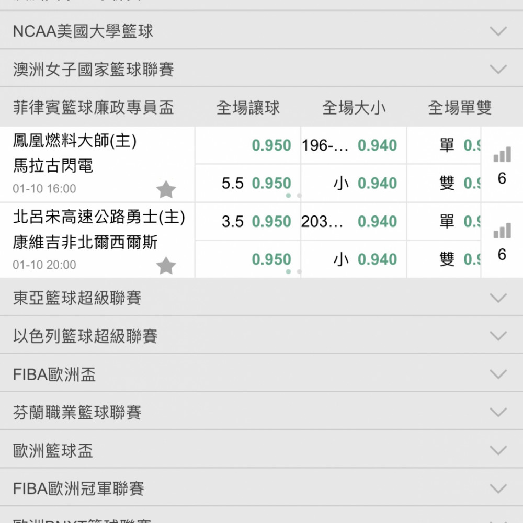523x523 pixels.
Task: Open 康維吉非北爾西爾斯 match details
Action: 85,242
